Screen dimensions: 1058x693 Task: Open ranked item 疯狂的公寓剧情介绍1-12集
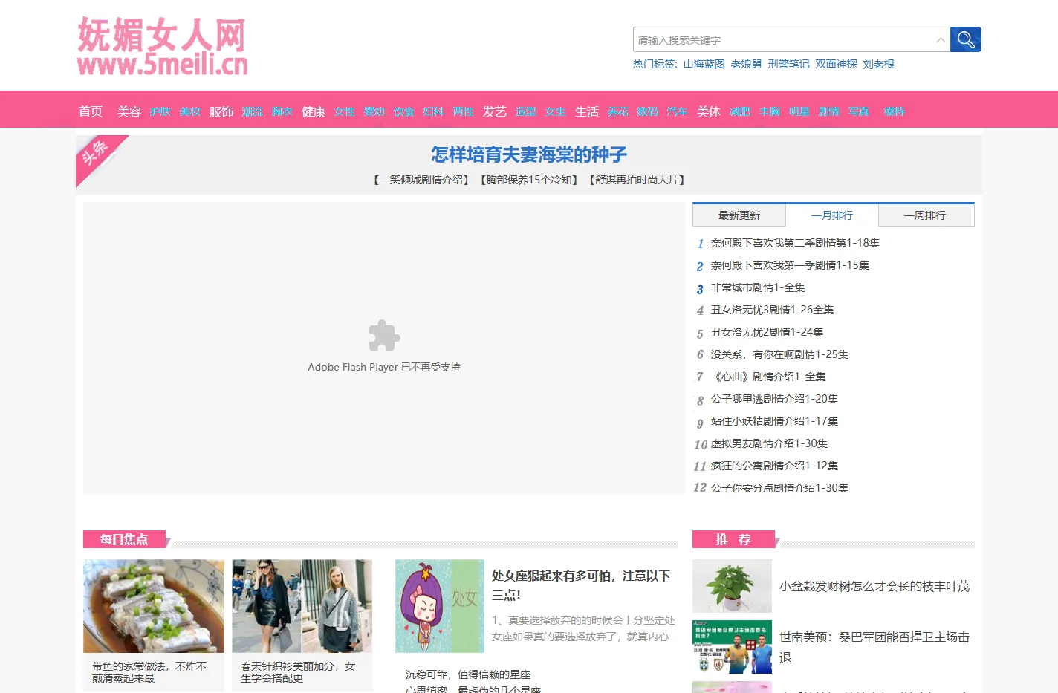coord(774,466)
